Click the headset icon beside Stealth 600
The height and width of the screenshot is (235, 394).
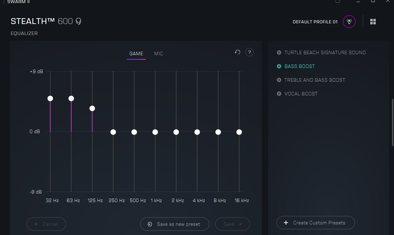pos(78,21)
